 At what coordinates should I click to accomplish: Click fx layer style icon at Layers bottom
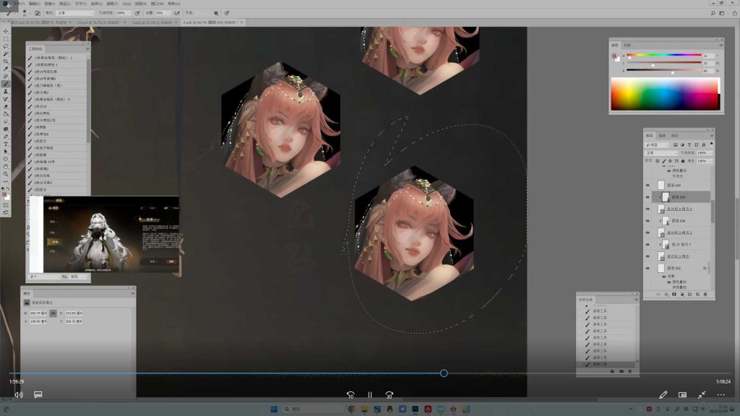pos(666,295)
